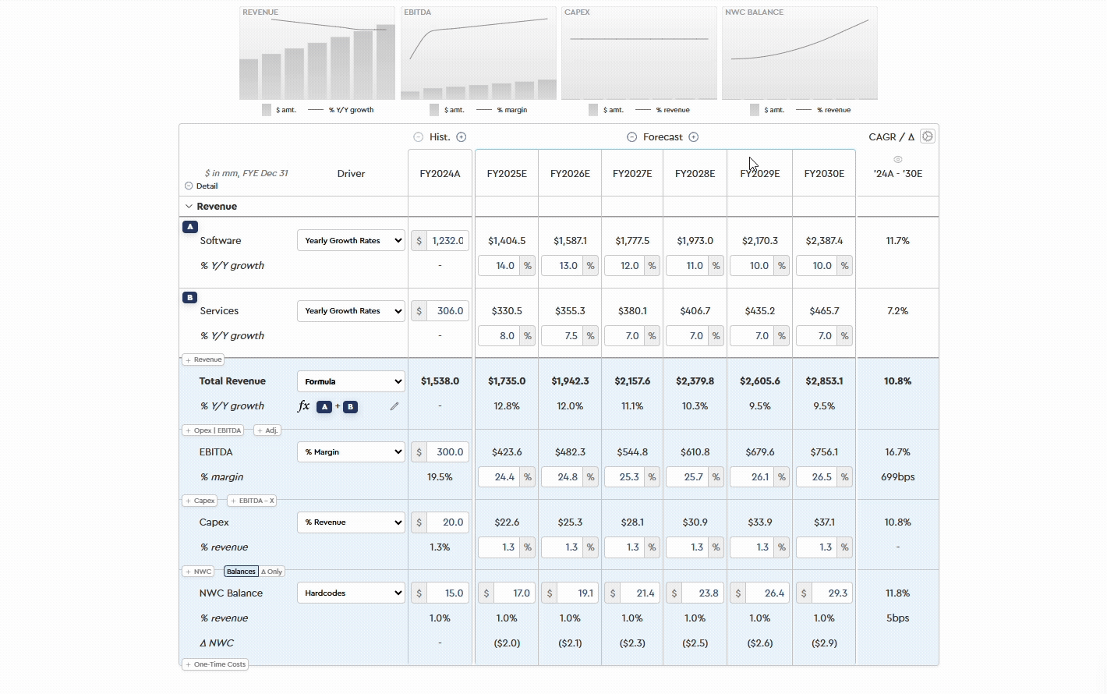
Task: Open the Software "Yearly Growth Rates" dropdown
Action: [351, 240]
